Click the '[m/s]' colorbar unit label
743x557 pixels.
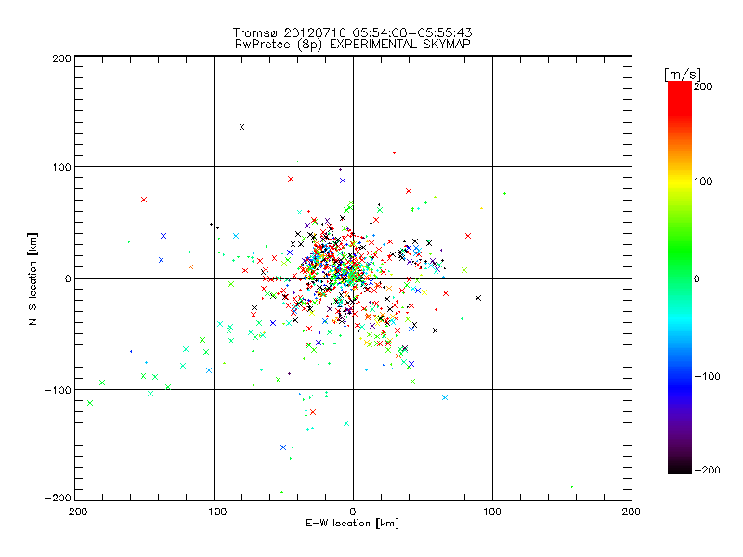click(682, 74)
